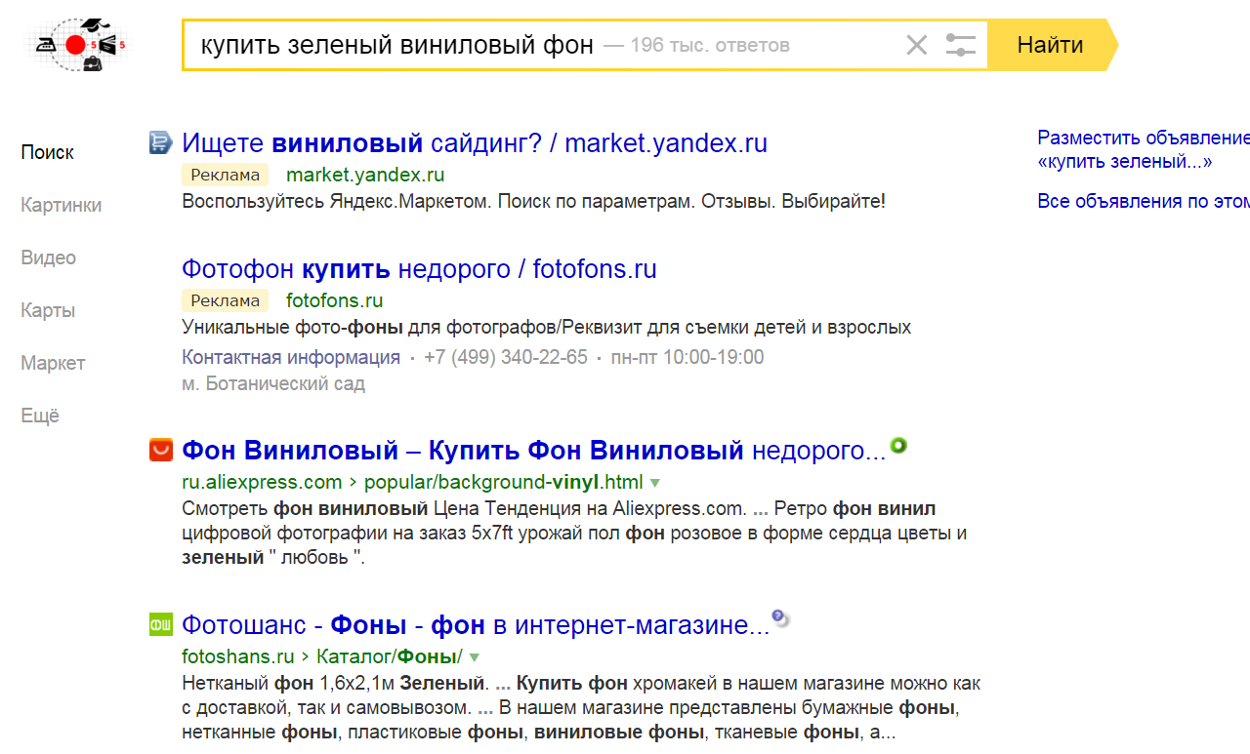Click the Yandex Market cart favicon
This screenshot has height=754, width=1250.
pyautogui.click(x=160, y=143)
